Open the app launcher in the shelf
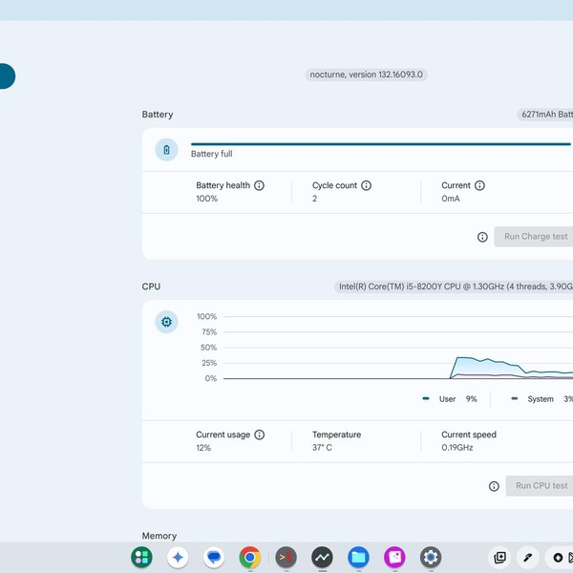This screenshot has height=573, width=573. coord(141,557)
